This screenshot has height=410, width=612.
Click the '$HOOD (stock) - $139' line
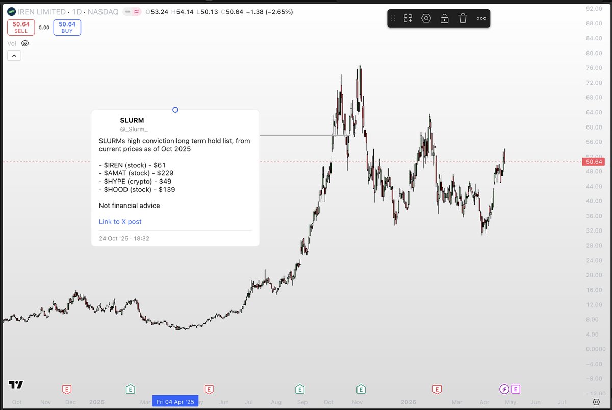point(137,190)
